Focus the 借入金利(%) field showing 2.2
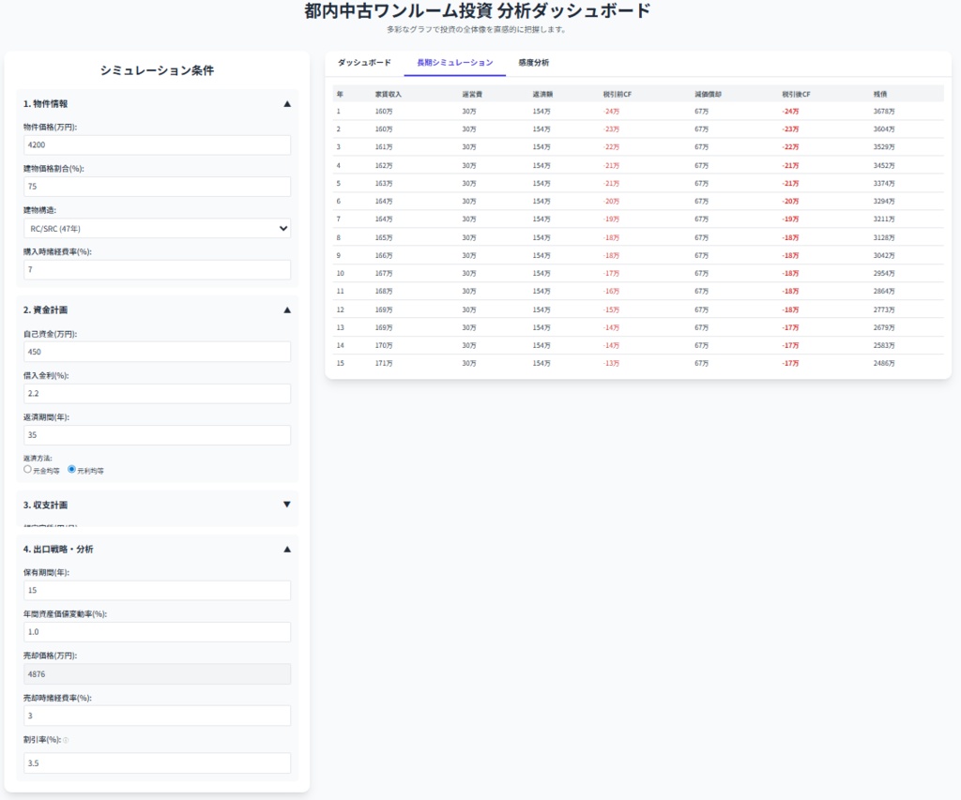 coord(157,393)
